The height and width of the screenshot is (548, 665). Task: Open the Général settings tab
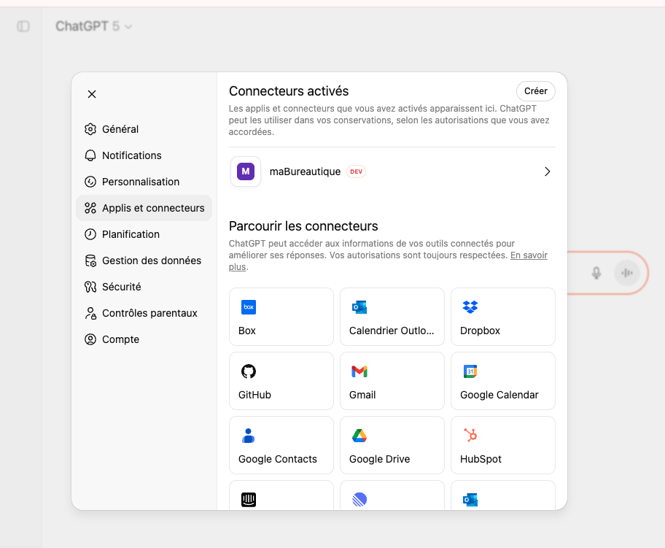(x=120, y=129)
